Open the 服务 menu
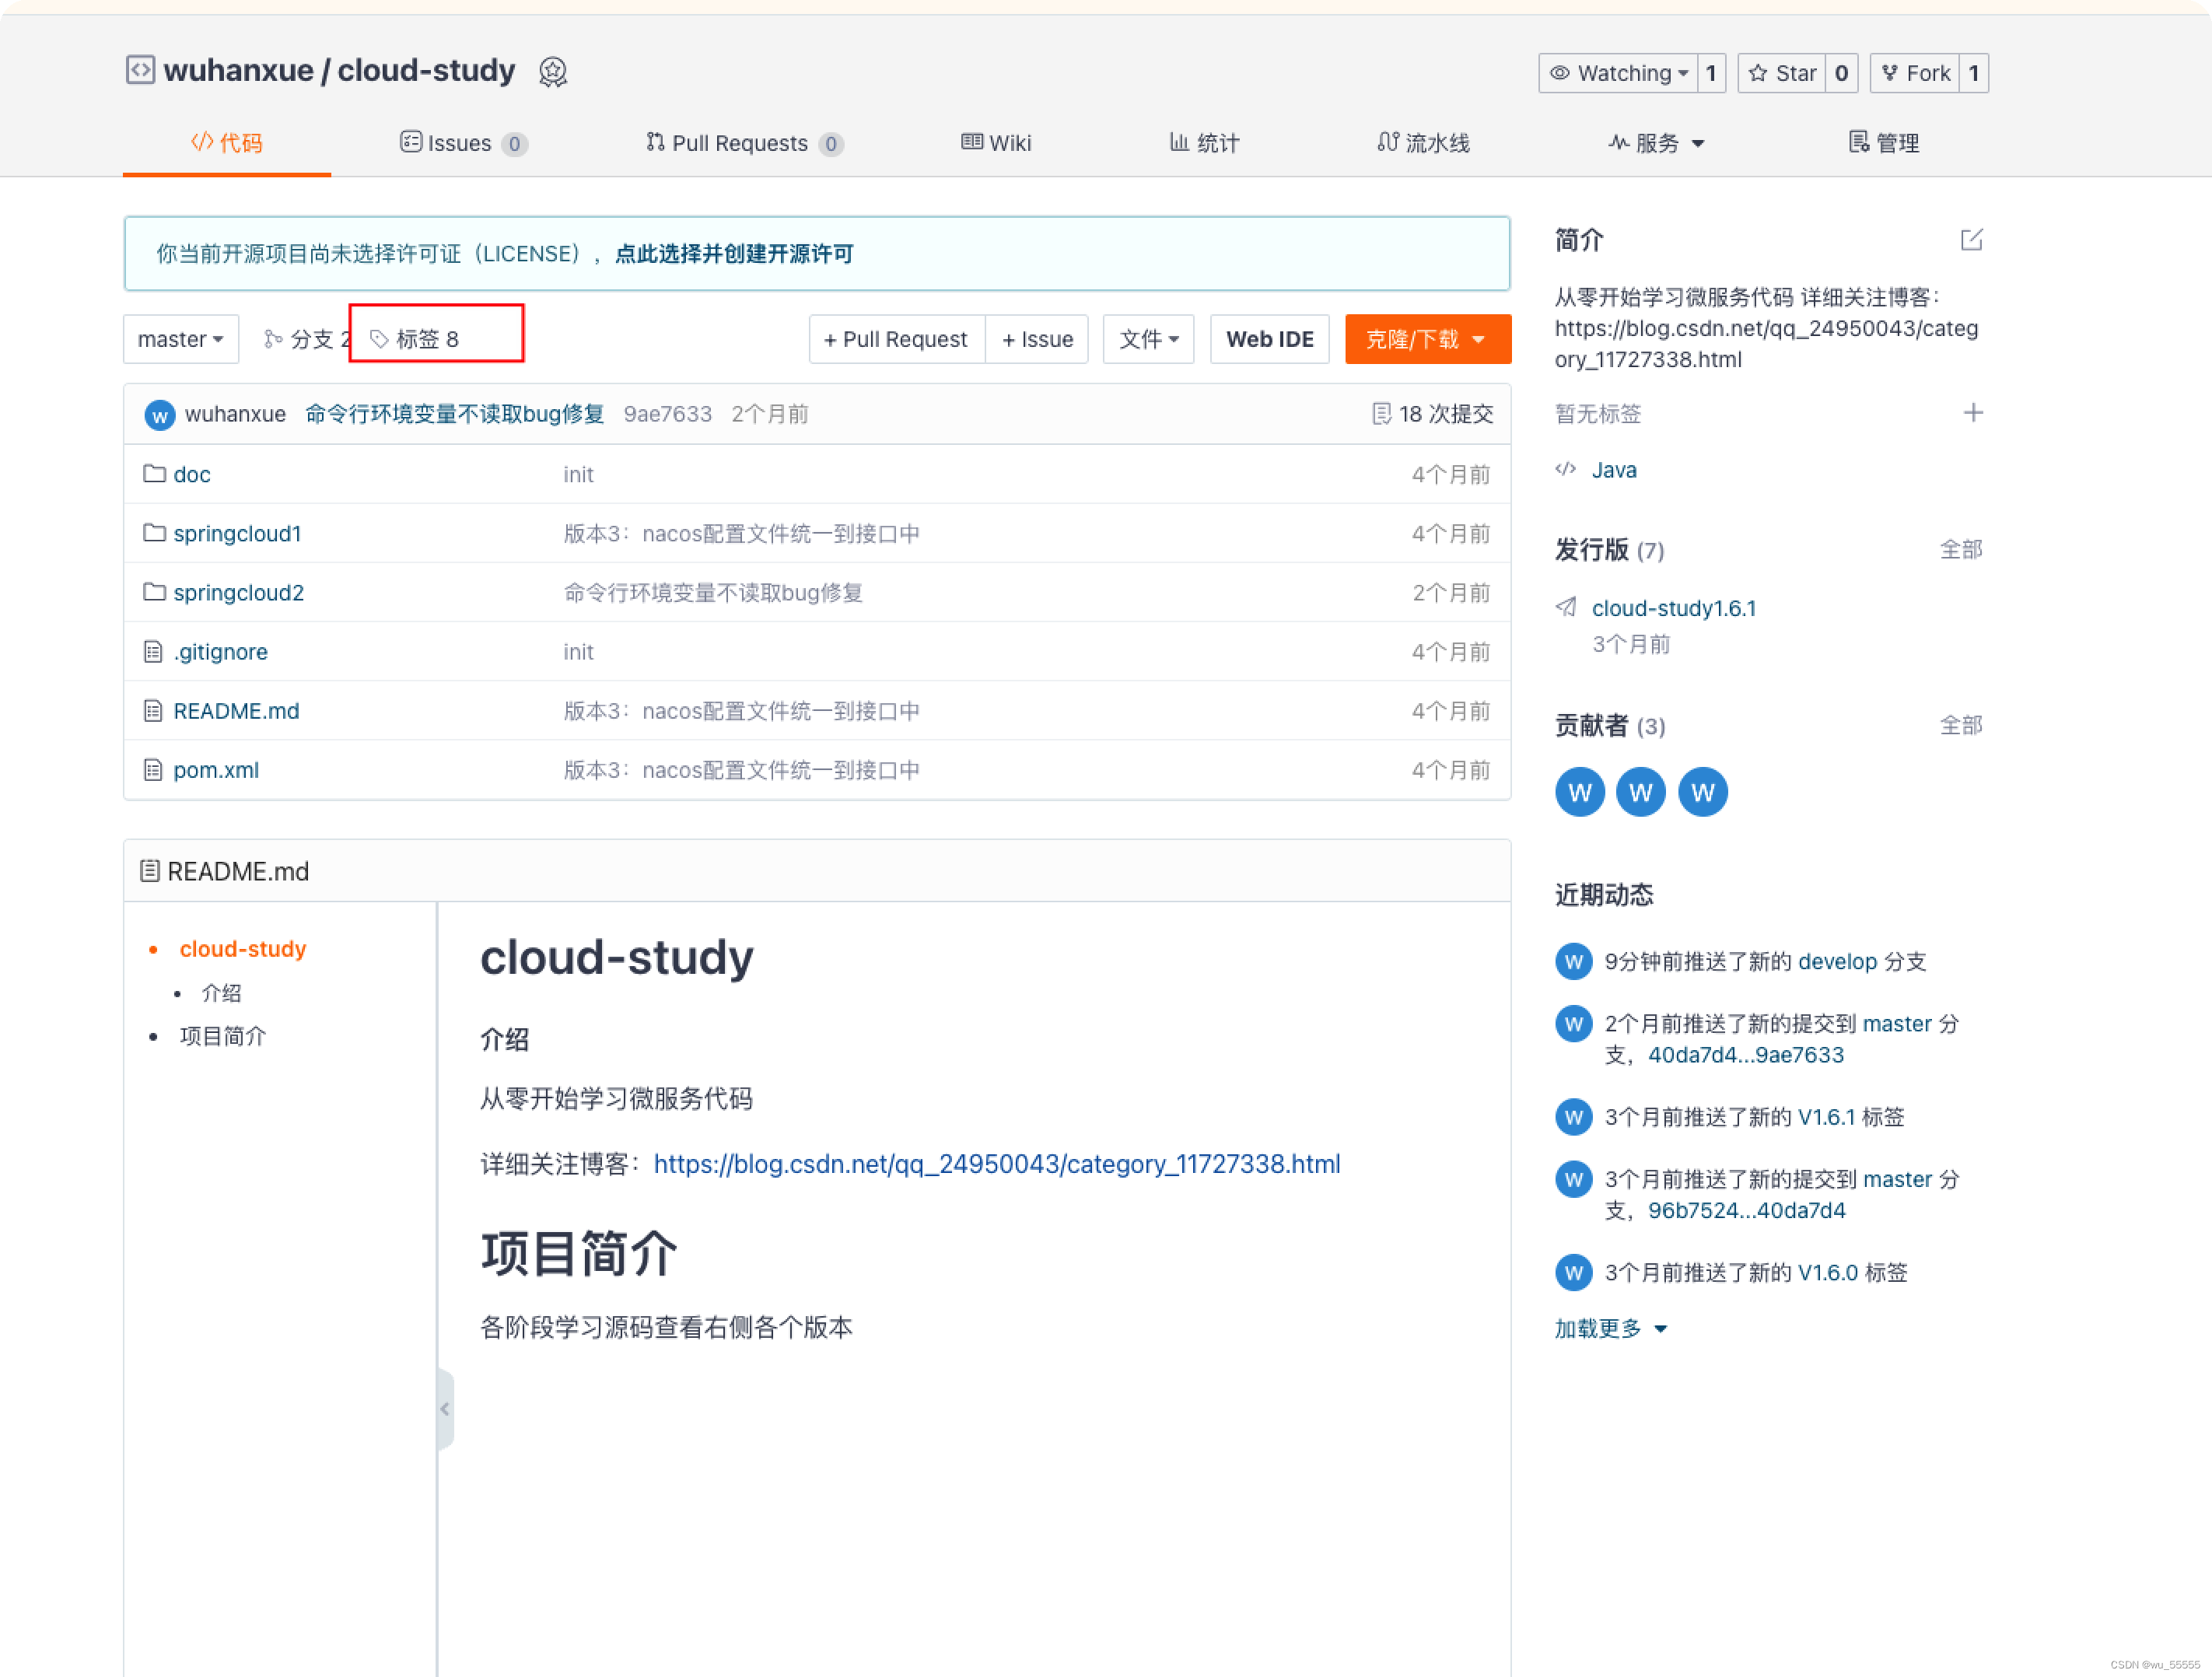 (x=1656, y=143)
